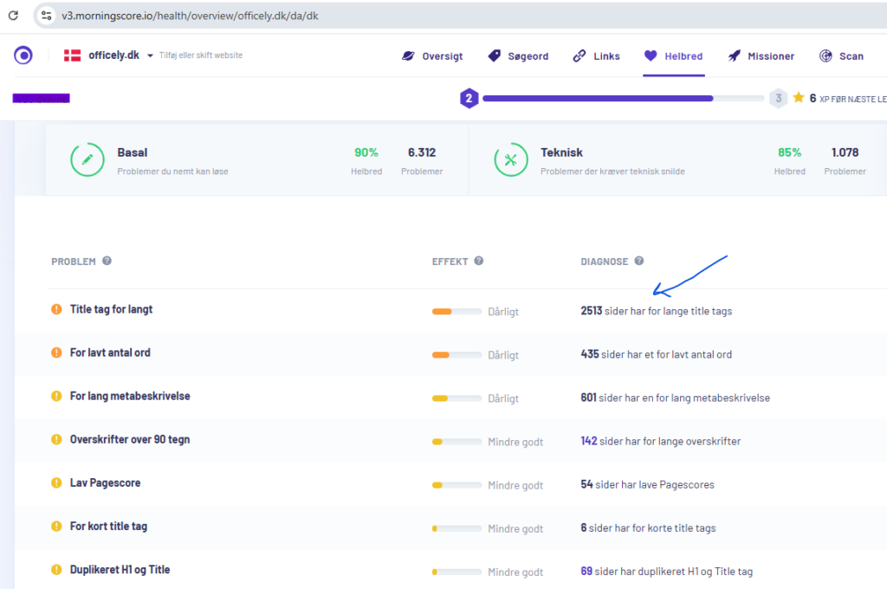Image resolution: width=887 pixels, height=589 pixels.
Task: Select the Helbred tab
Action: [x=674, y=56]
